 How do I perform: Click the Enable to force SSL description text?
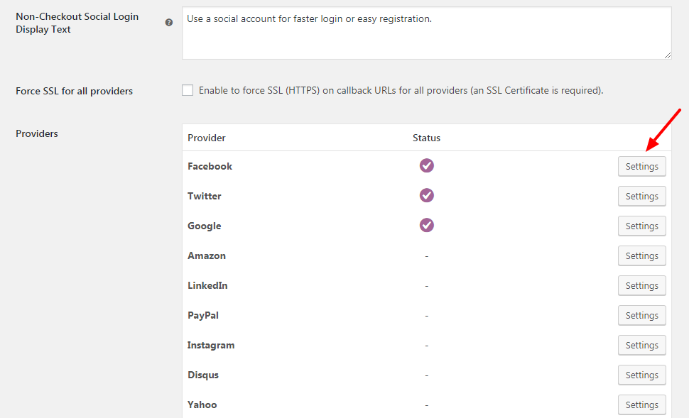tap(401, 90)
